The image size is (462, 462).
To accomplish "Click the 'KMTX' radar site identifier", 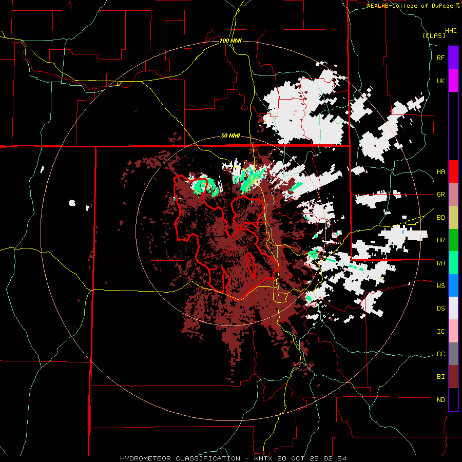I will [x=264, y=458].
